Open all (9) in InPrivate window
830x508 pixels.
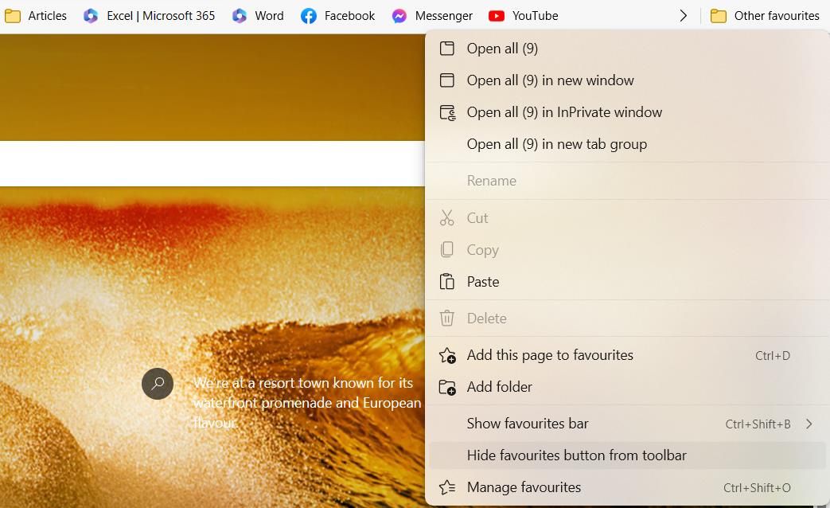coord(564,111)
